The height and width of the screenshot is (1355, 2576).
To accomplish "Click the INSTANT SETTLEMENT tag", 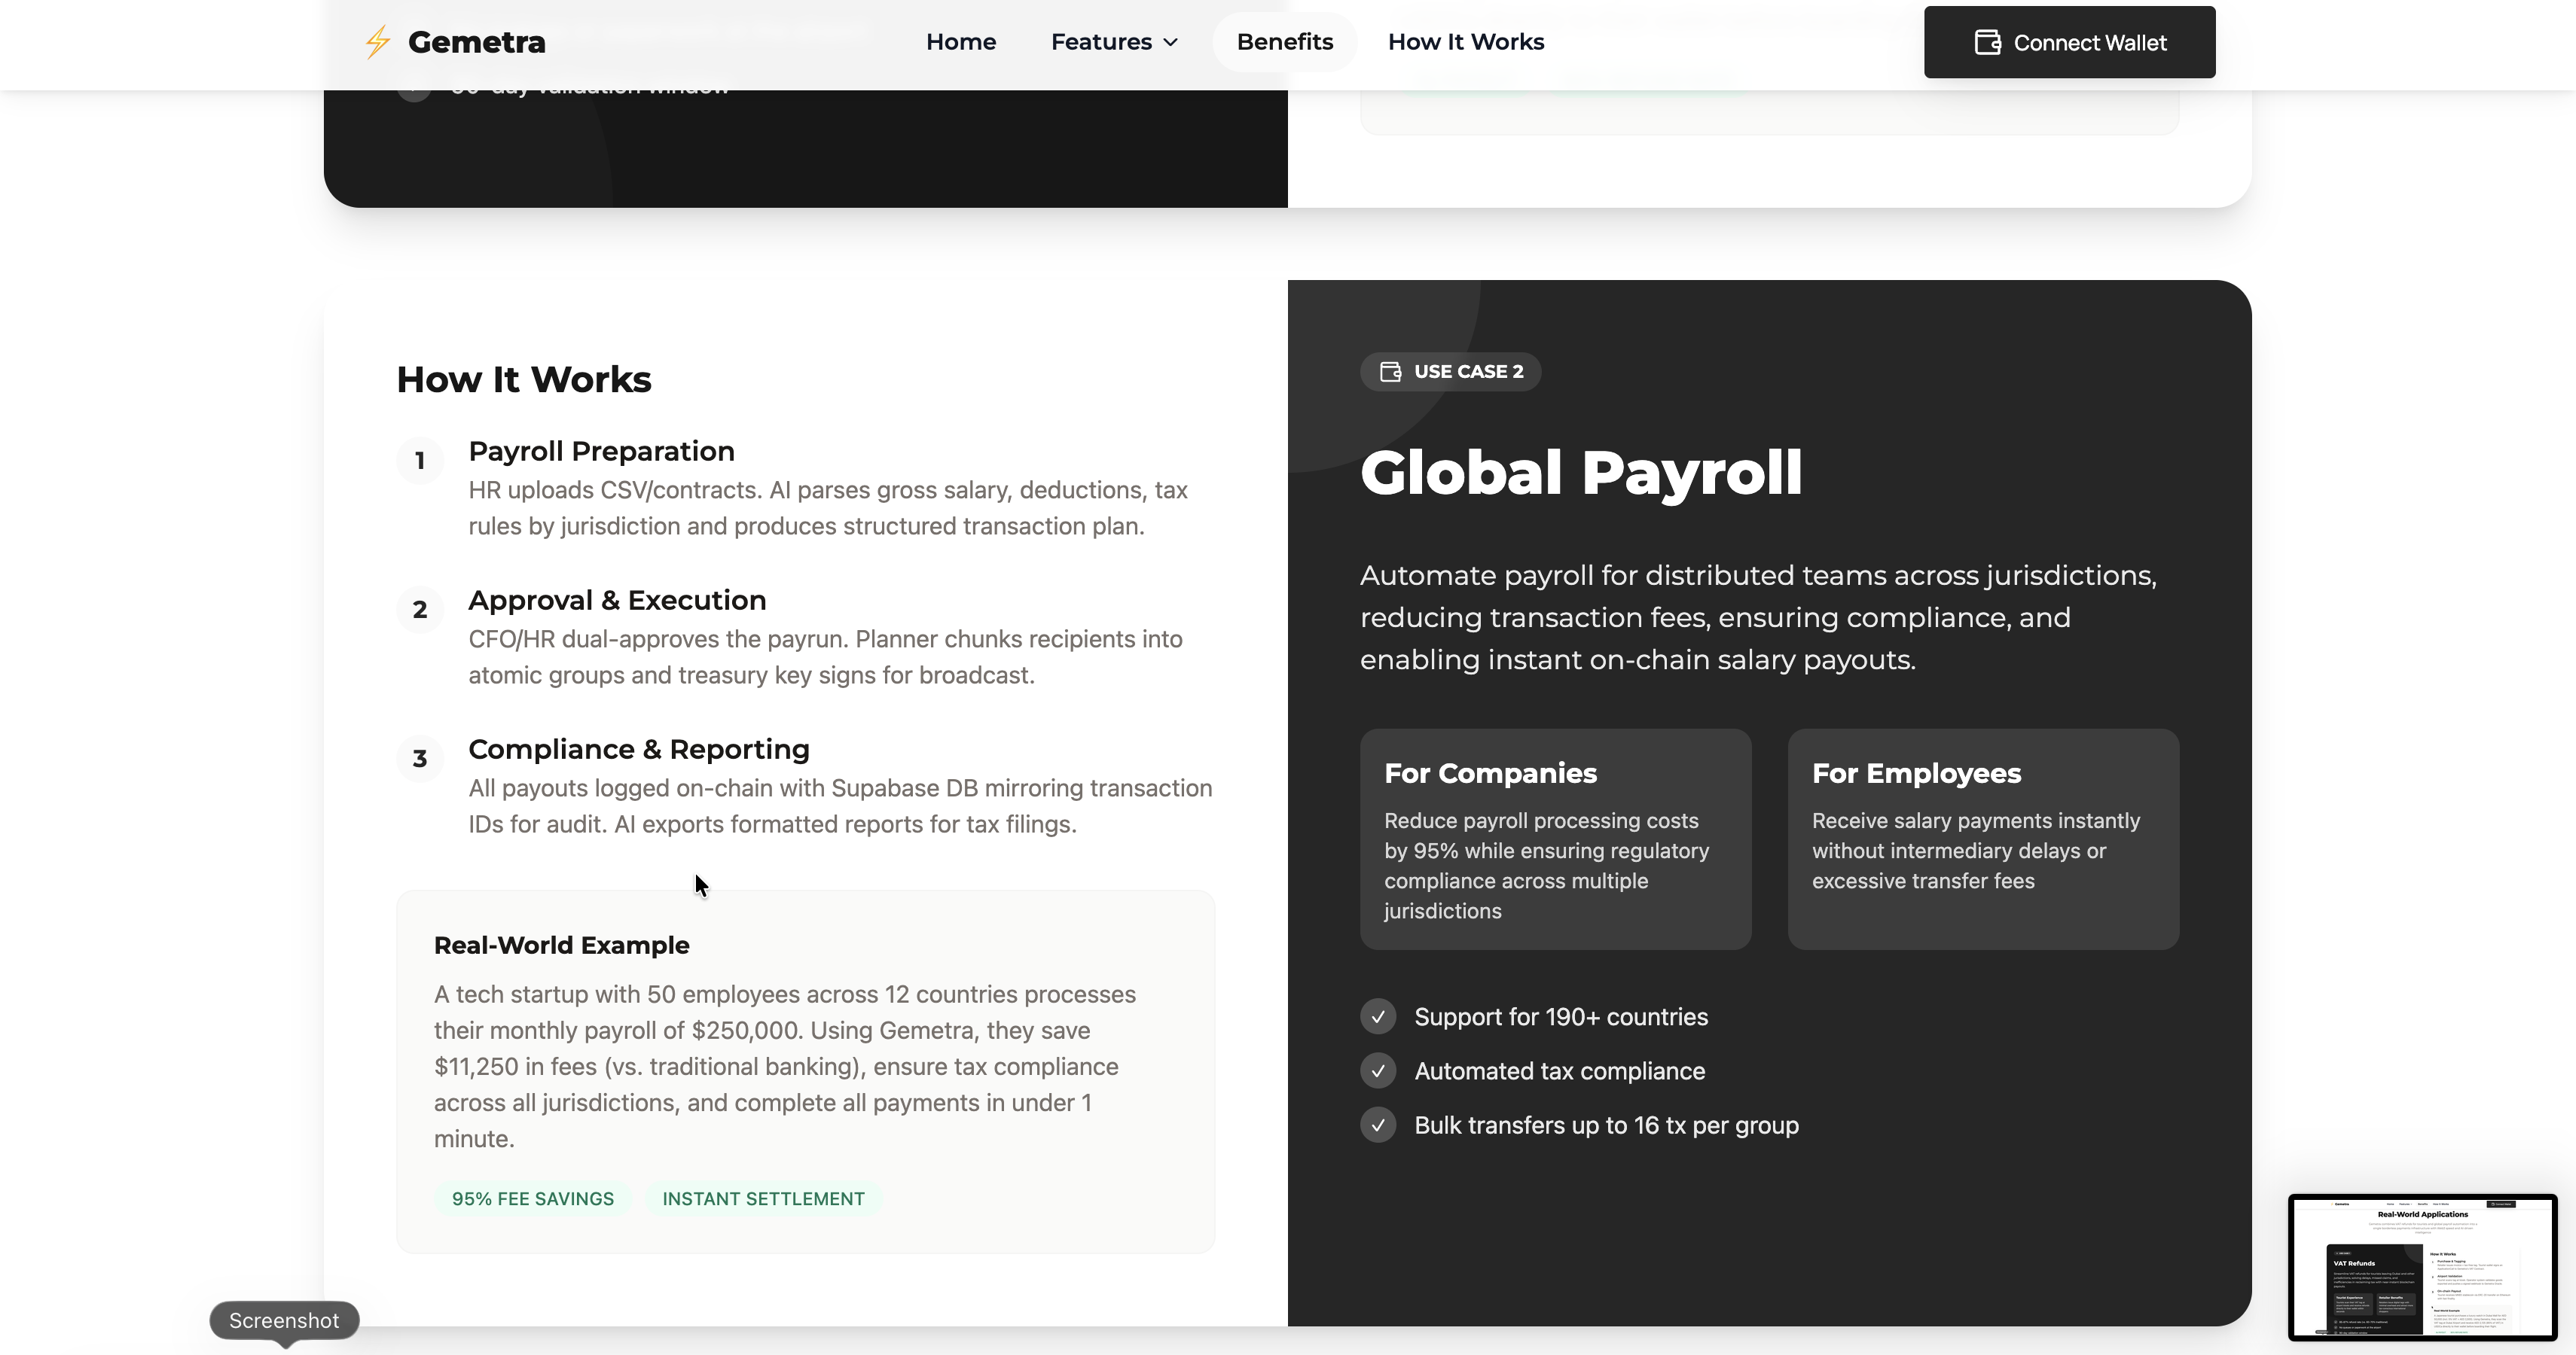I will tap(763, 1198).
